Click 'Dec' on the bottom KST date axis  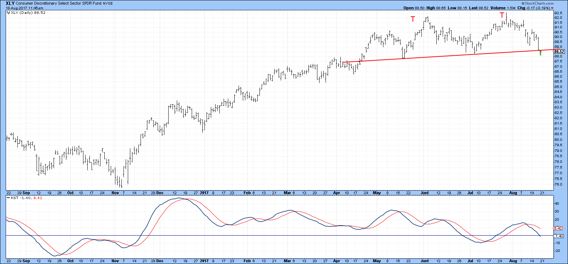point(160,261)
